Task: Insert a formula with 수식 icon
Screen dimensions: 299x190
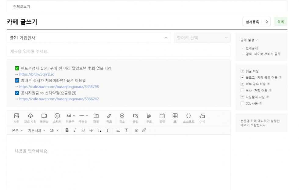Action: pyautogui.click(x=202, y=118)
